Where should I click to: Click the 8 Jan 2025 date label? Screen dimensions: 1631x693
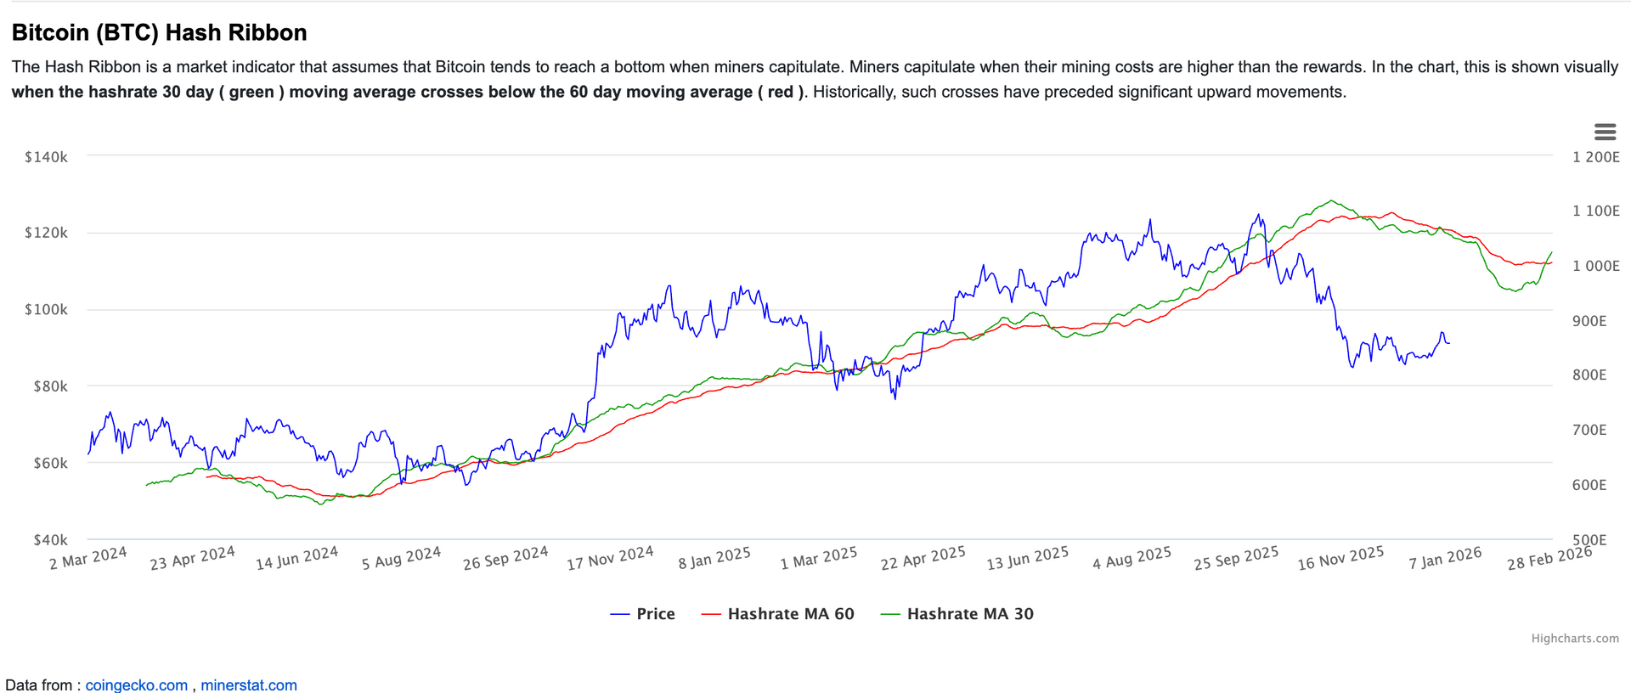(x=714, y=558)
